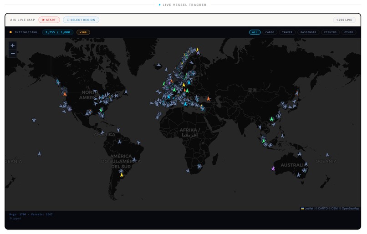Select the vessel near northern Australia coast
The width and height of the screenshot is (367, 234).
coord(300,154)
